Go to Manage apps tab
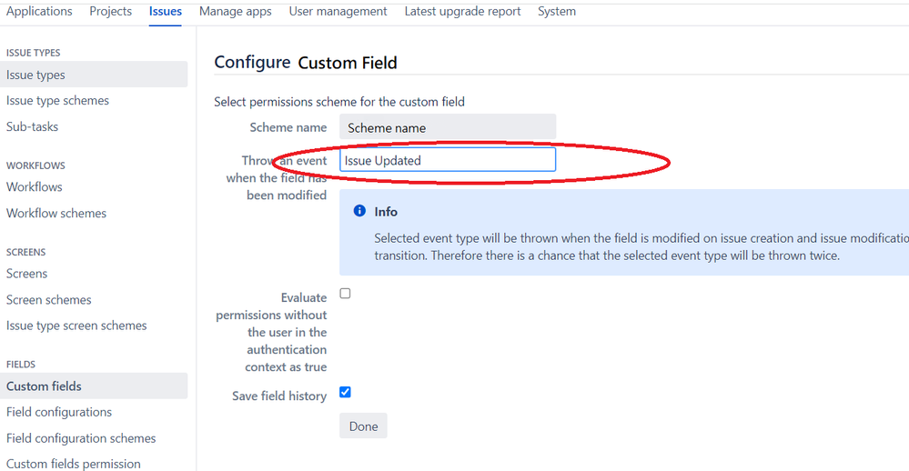The image size is (909, 471). [236, 12]
